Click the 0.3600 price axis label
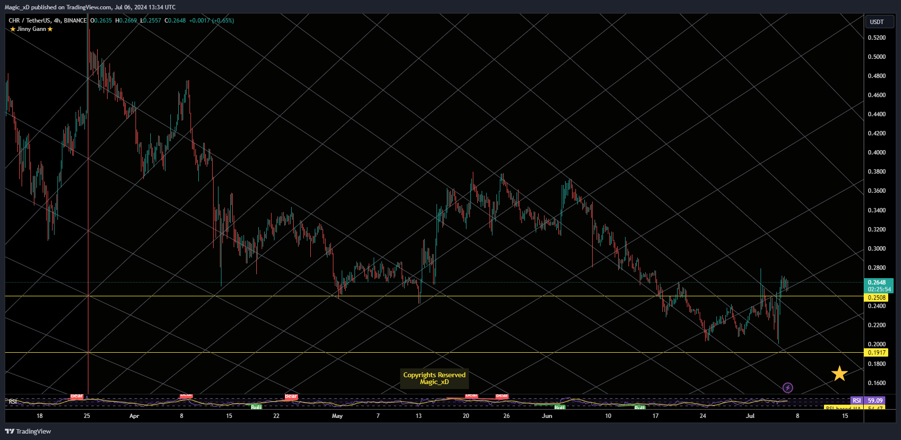Screen dimensions: 901x440 click(876, 191)
